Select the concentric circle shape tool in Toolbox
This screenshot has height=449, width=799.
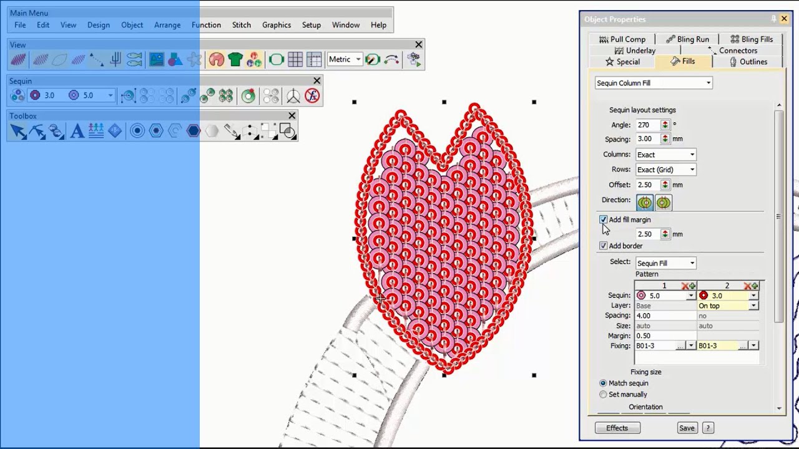pos(137,131)
